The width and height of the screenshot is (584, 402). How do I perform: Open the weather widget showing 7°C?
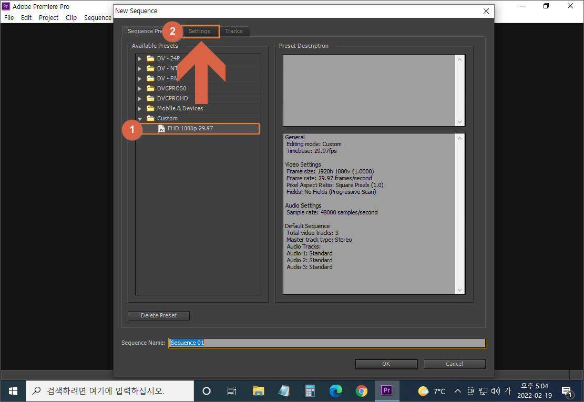[432, 391]
